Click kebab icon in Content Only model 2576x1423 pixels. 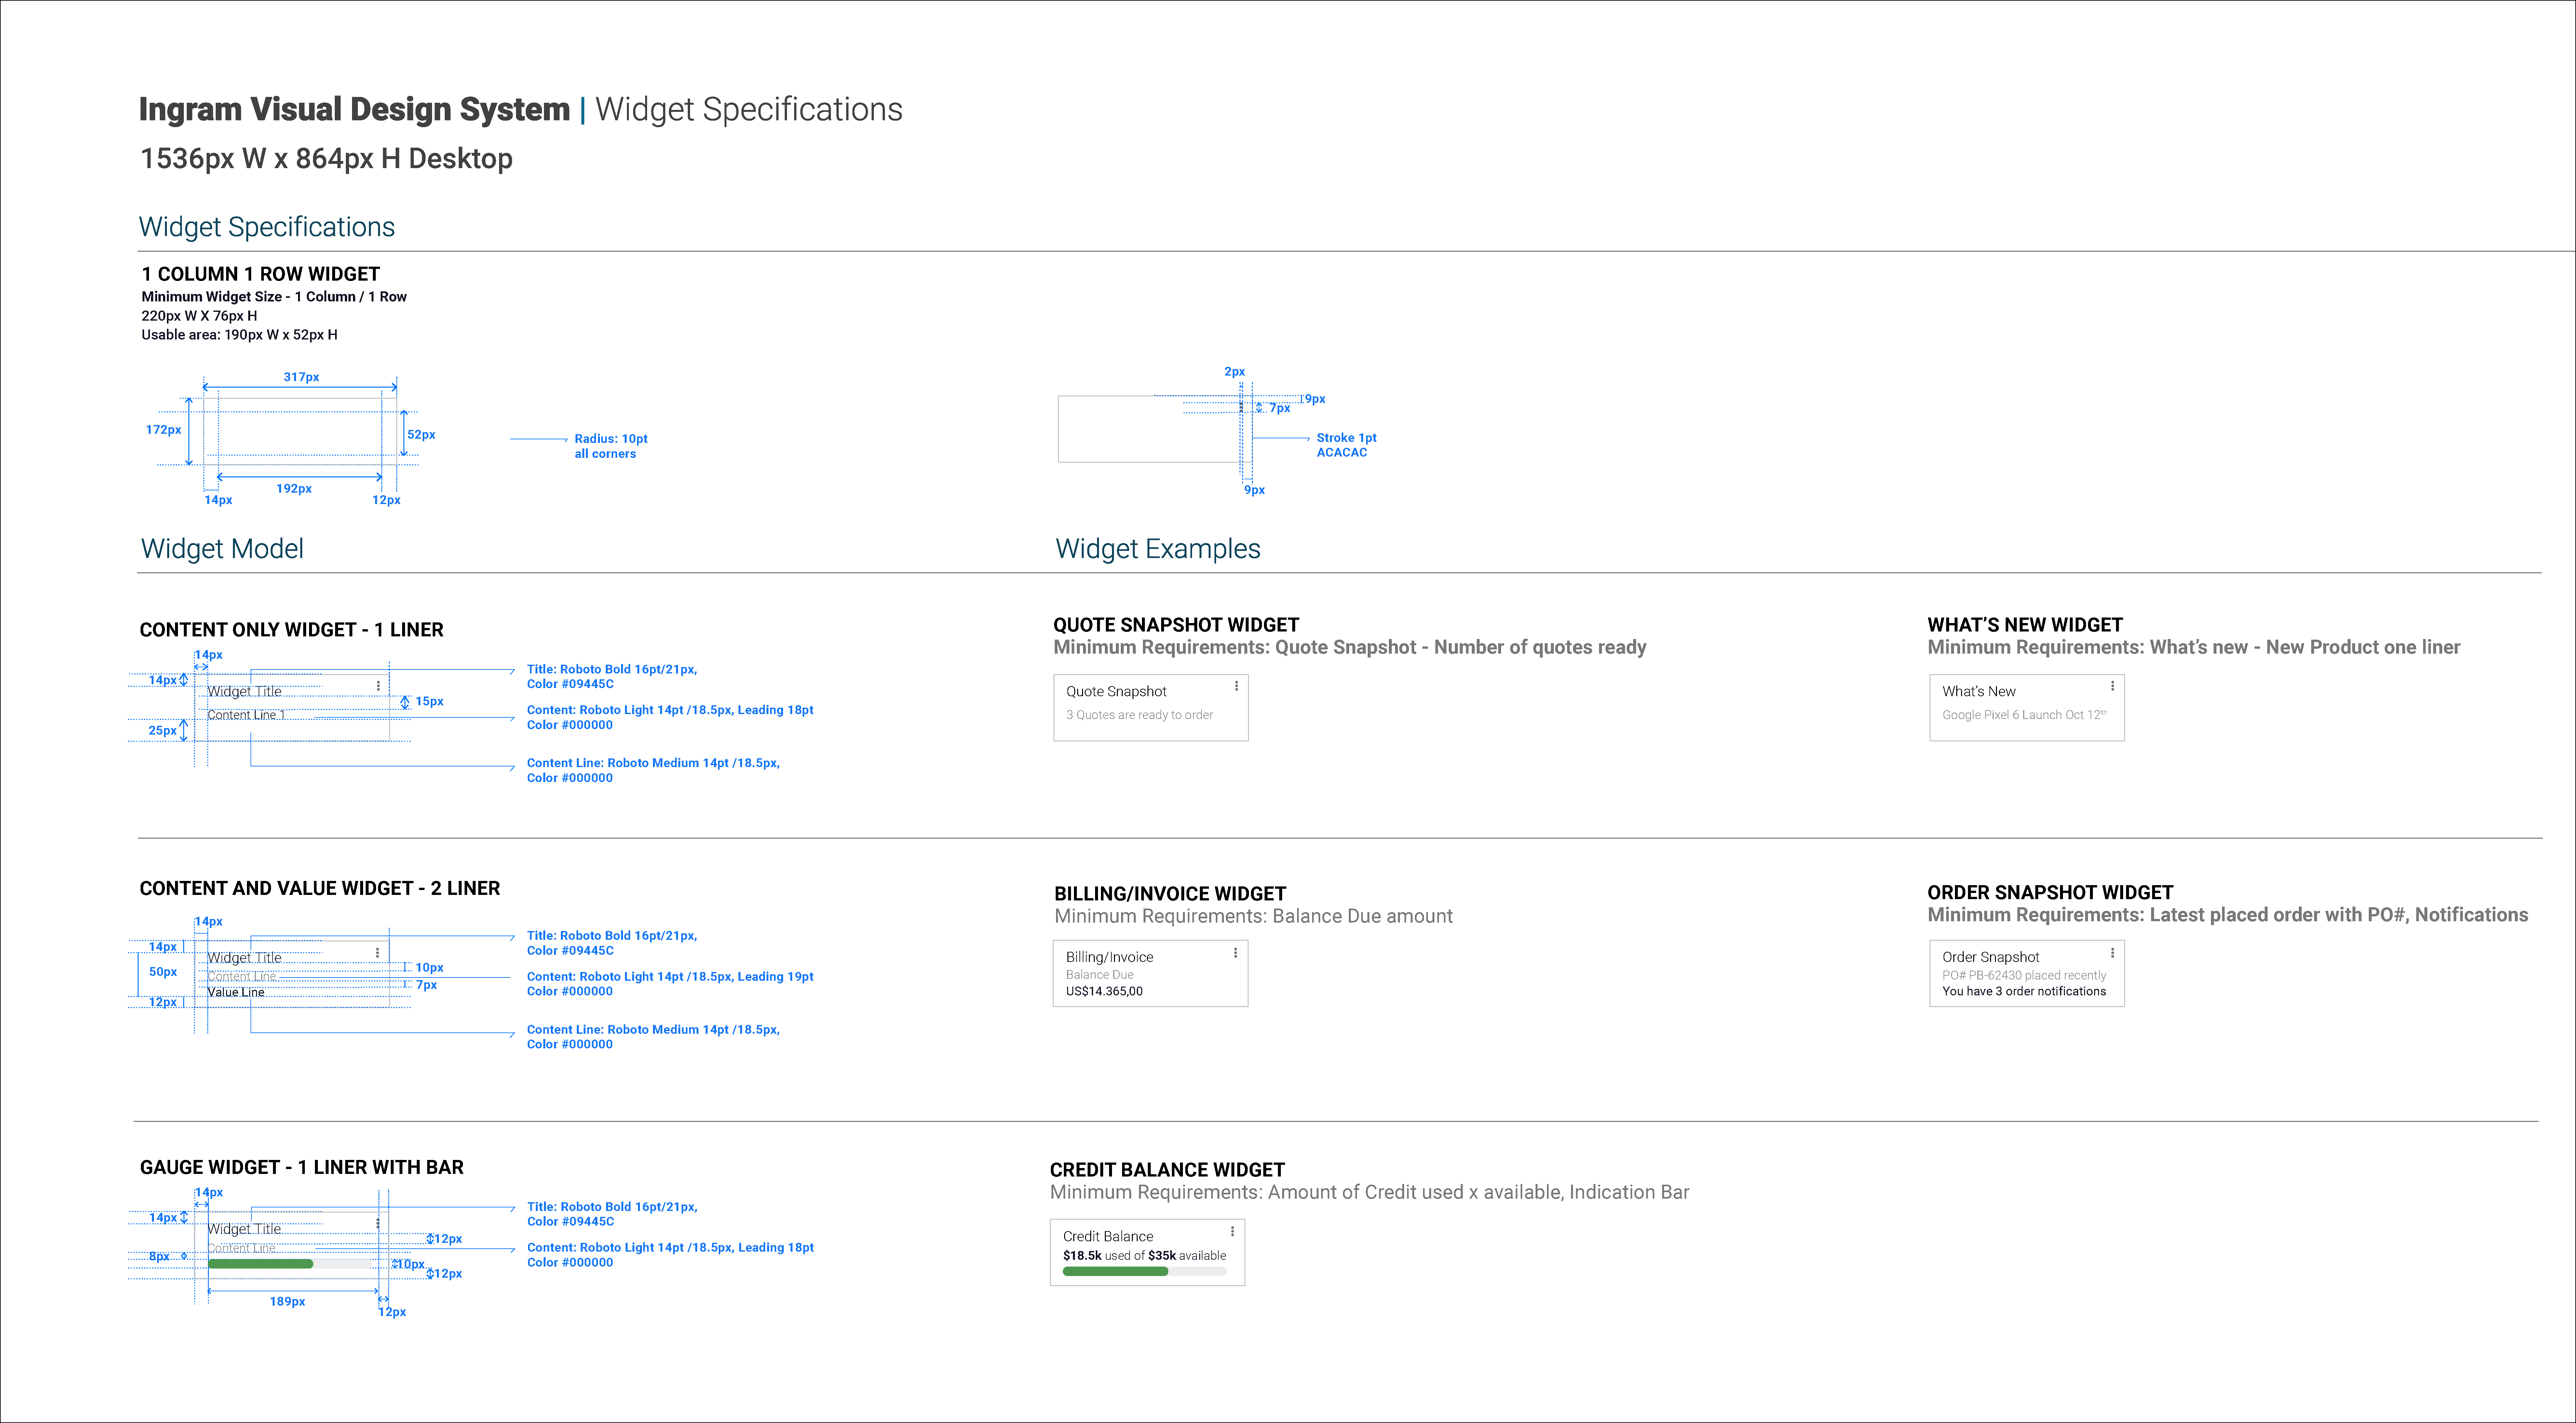click(x=378, y=685)
